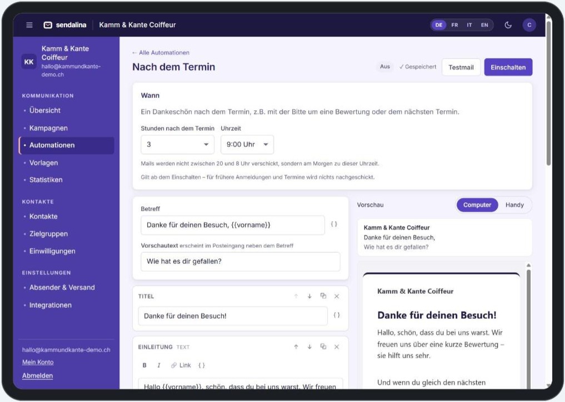The width and height of the screenshot is (565, 402).
Task: Insert a Link in the Einleitung text
Action: [x=181, y=365]
